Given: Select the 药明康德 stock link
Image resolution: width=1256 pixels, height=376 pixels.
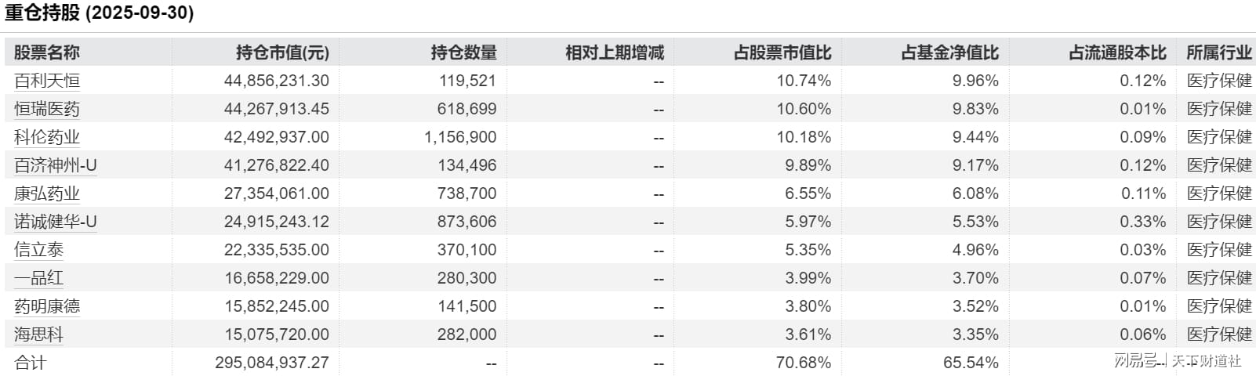Looking at the screenshot, I should 47,306.
